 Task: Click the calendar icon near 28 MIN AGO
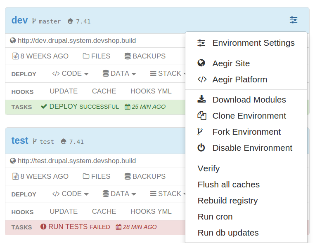(118, 227)
